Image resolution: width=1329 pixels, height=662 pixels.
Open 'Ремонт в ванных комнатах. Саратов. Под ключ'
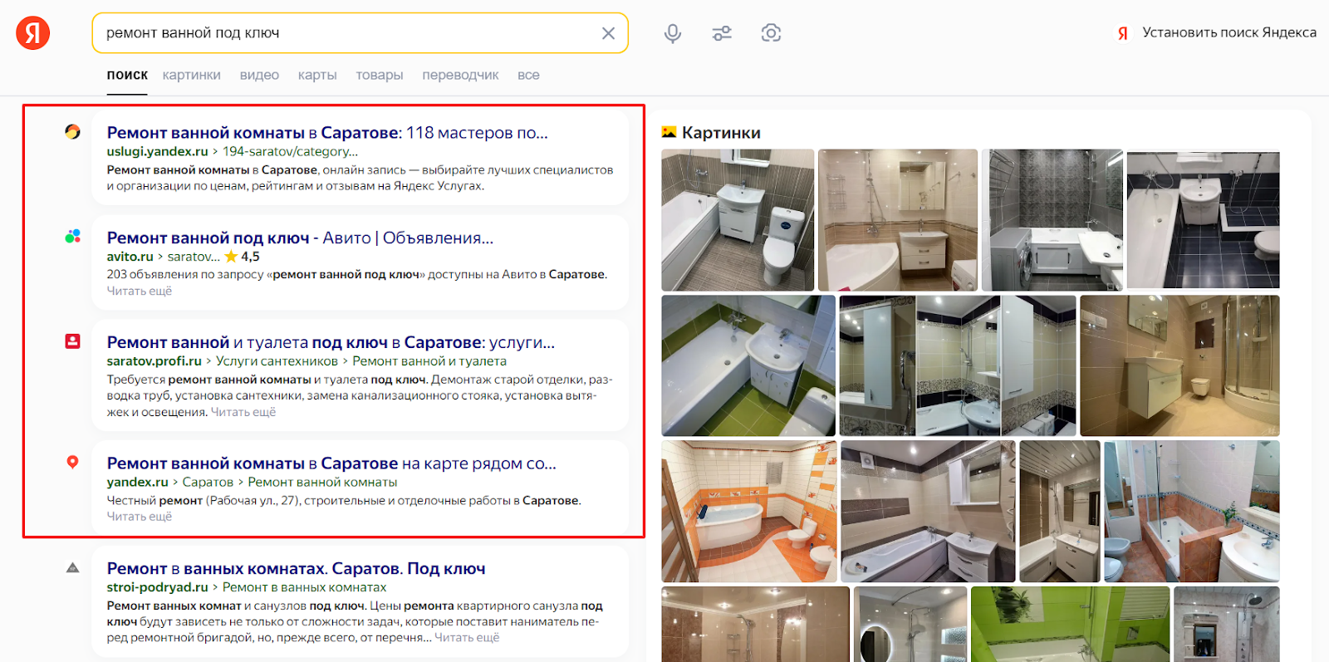pyautogui.click(x=296, y=569)
